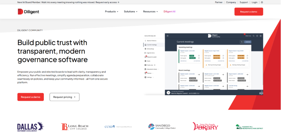Screen dimensions: 281x139
Task: Click the home icon next to Current meetings
Action: click(x=145, y=45)
